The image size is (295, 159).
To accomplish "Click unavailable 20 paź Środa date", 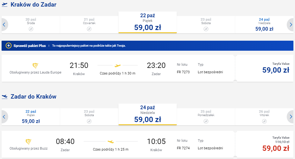I will point(31,24).
